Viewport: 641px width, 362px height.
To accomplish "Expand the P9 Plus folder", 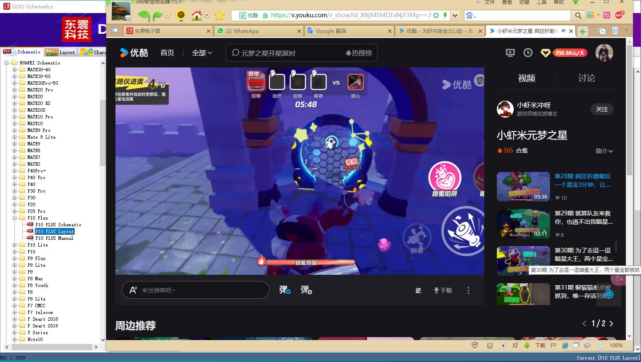I will (x=15, y=258).
